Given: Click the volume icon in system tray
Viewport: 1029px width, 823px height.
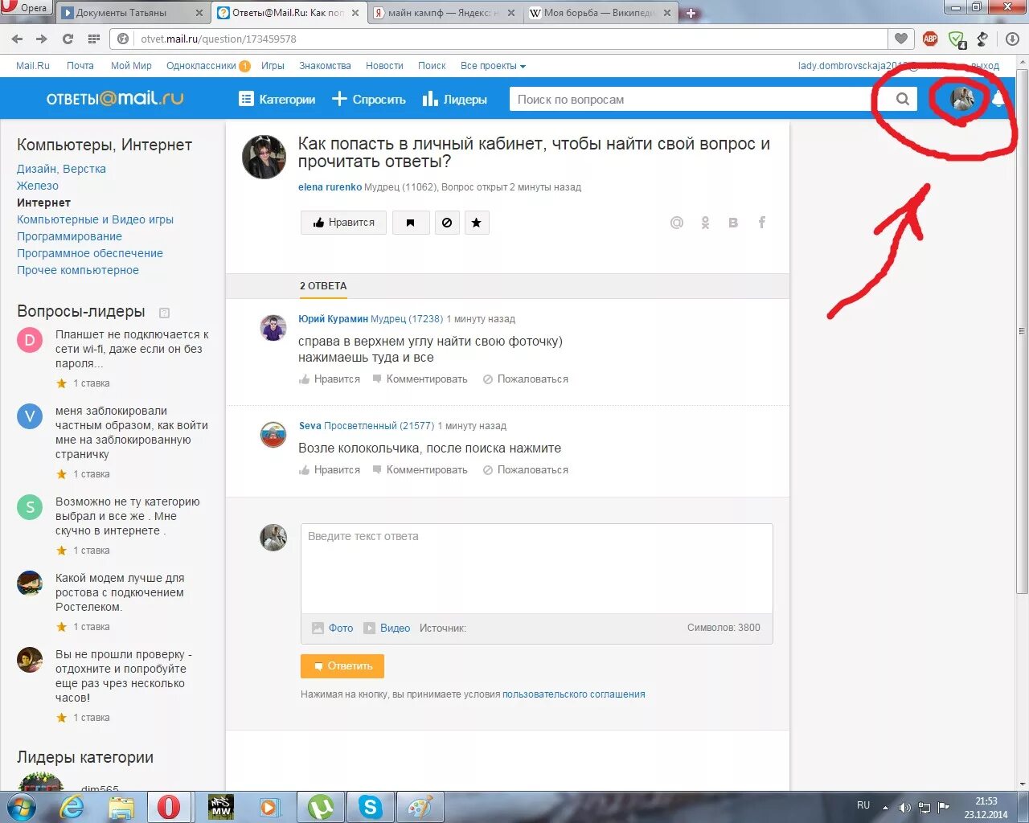Looking at the screenshot, I should [904, 807].
